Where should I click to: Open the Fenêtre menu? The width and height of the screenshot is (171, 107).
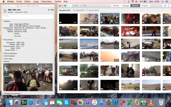coord(58,1)
